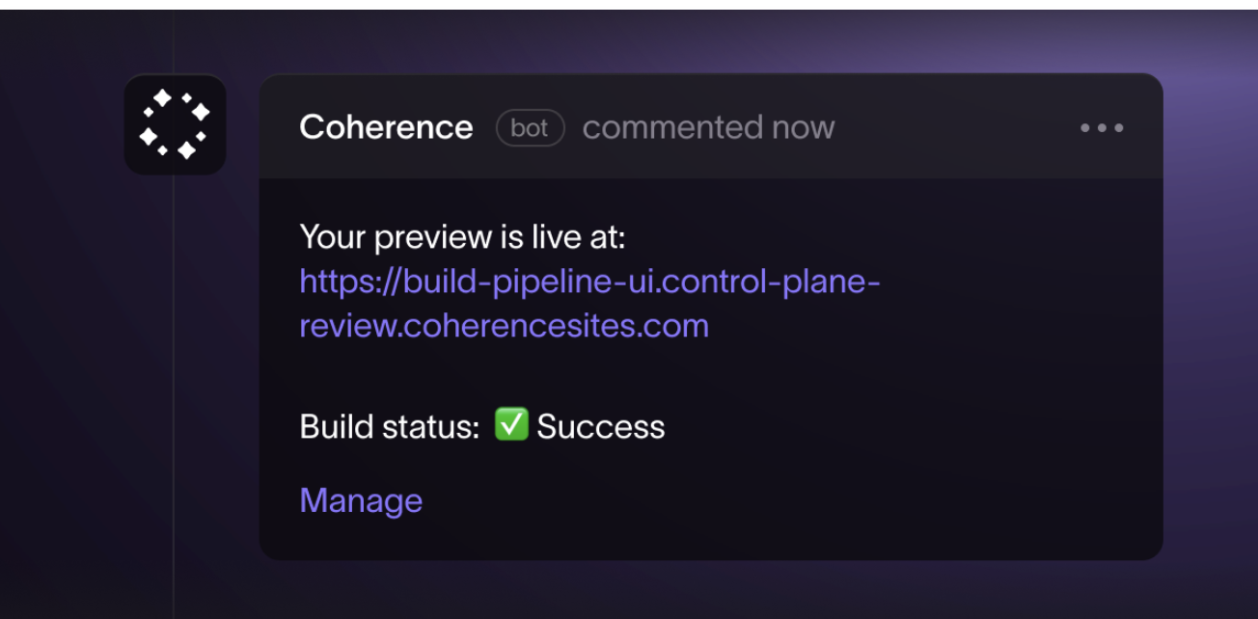
Task: Click the "now" timestamp in the header
Action: tap(804, 127)
